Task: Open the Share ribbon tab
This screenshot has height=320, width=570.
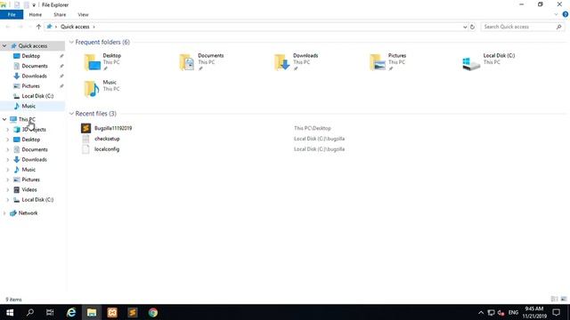Action: point(60,14)
